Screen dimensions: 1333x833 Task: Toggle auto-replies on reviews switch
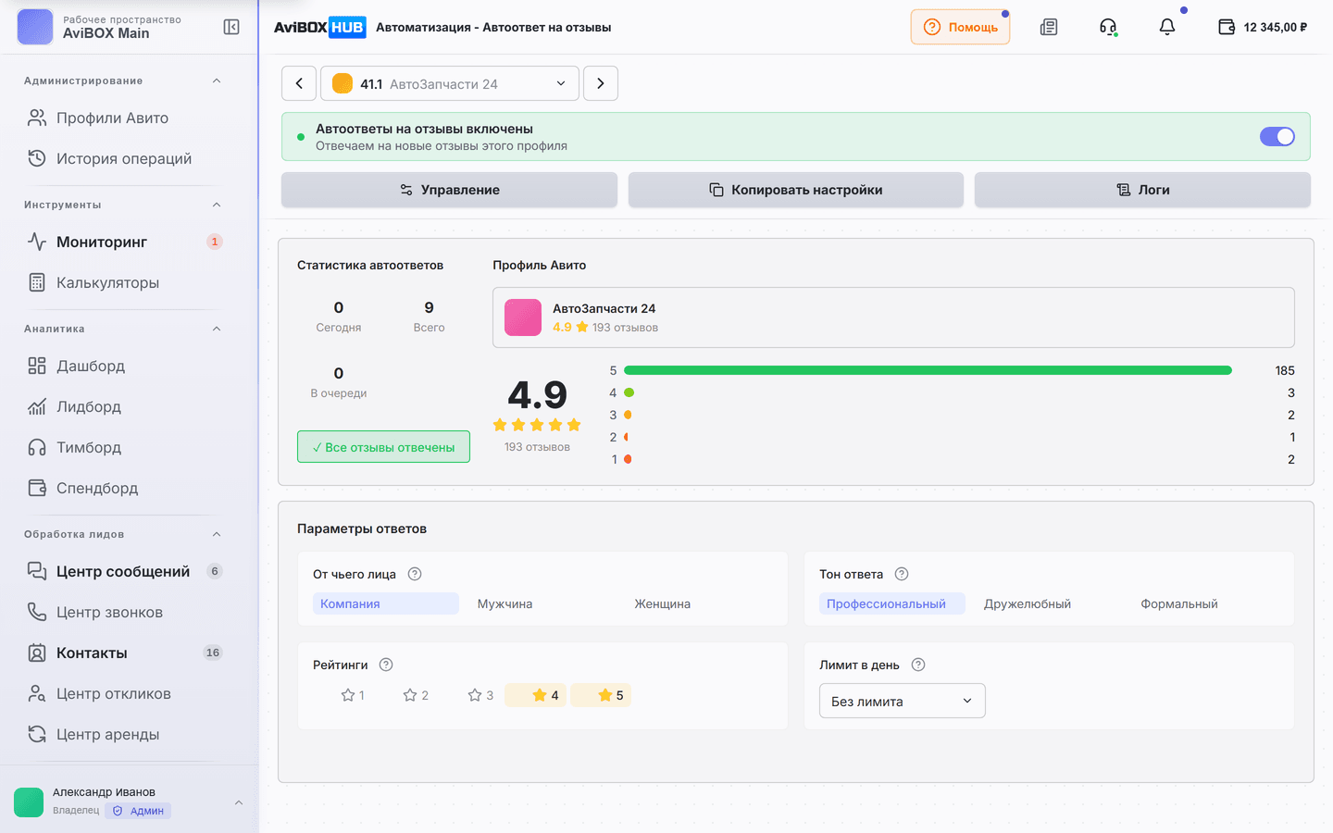(x=1277, y=136)
